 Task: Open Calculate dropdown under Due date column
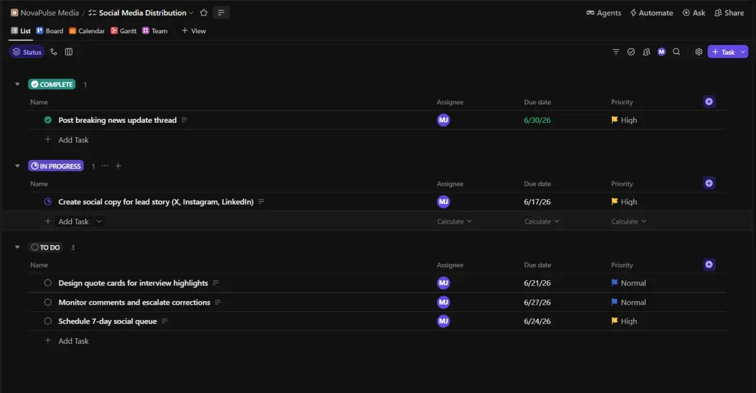click(x=542, y=222)
